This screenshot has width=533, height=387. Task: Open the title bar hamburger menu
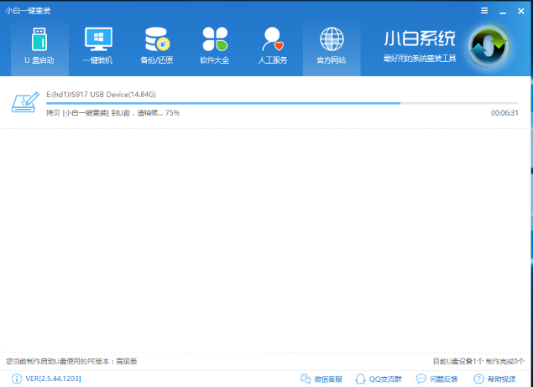pos(483,10)
